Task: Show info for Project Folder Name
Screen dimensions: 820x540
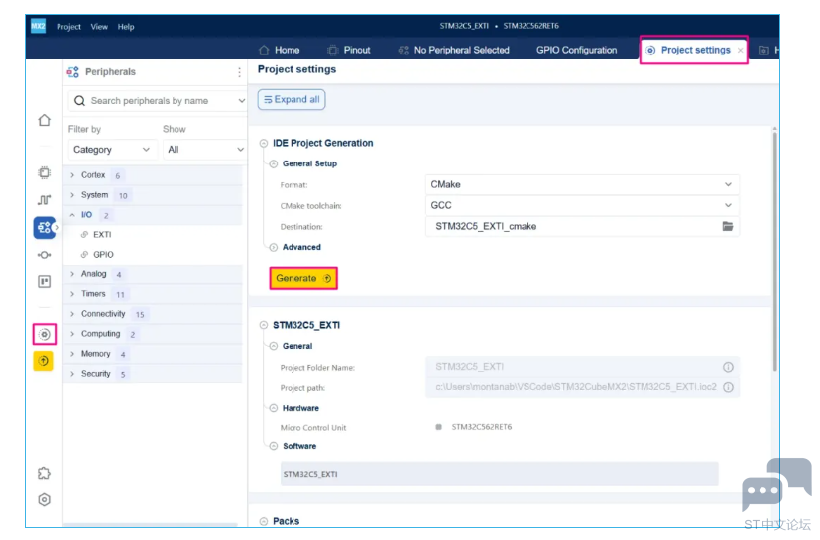Action: 728,367
